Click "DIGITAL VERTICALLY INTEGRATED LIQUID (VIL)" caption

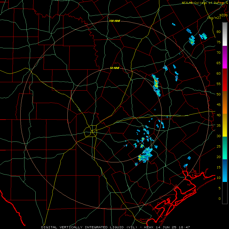pos(89,227)
